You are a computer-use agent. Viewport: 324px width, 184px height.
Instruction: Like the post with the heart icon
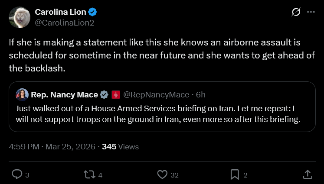coord(162,174)
